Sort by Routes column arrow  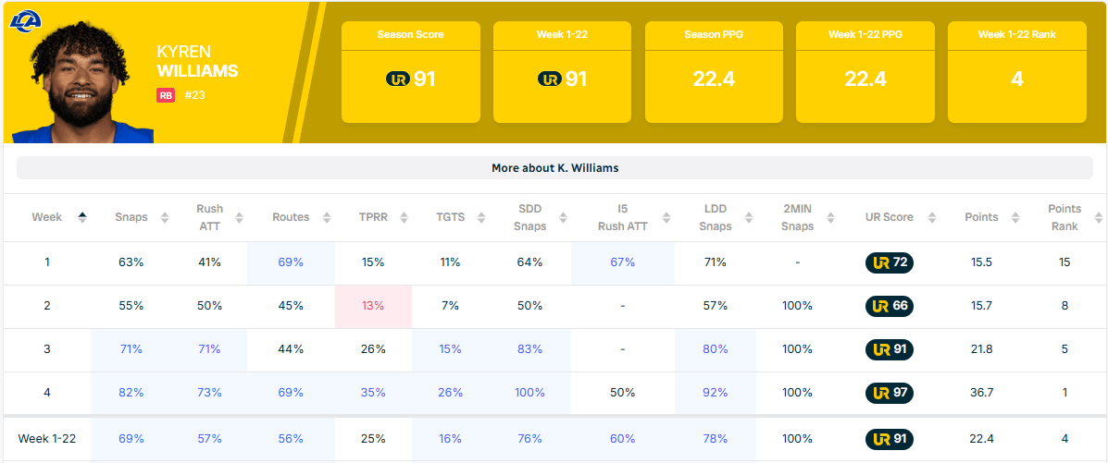coord(327,217)
